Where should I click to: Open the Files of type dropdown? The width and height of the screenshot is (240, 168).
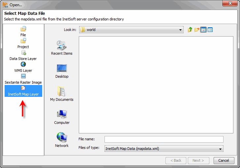point(164,149)
